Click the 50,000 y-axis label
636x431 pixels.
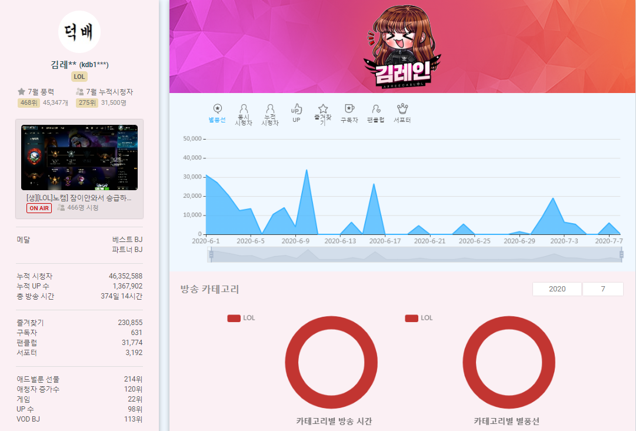click(x=192, y=139)
